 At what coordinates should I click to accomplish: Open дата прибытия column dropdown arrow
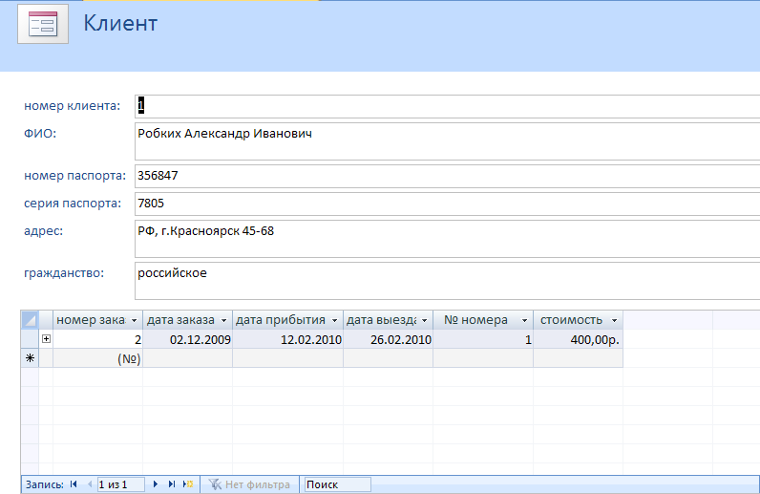click(334, 320)
